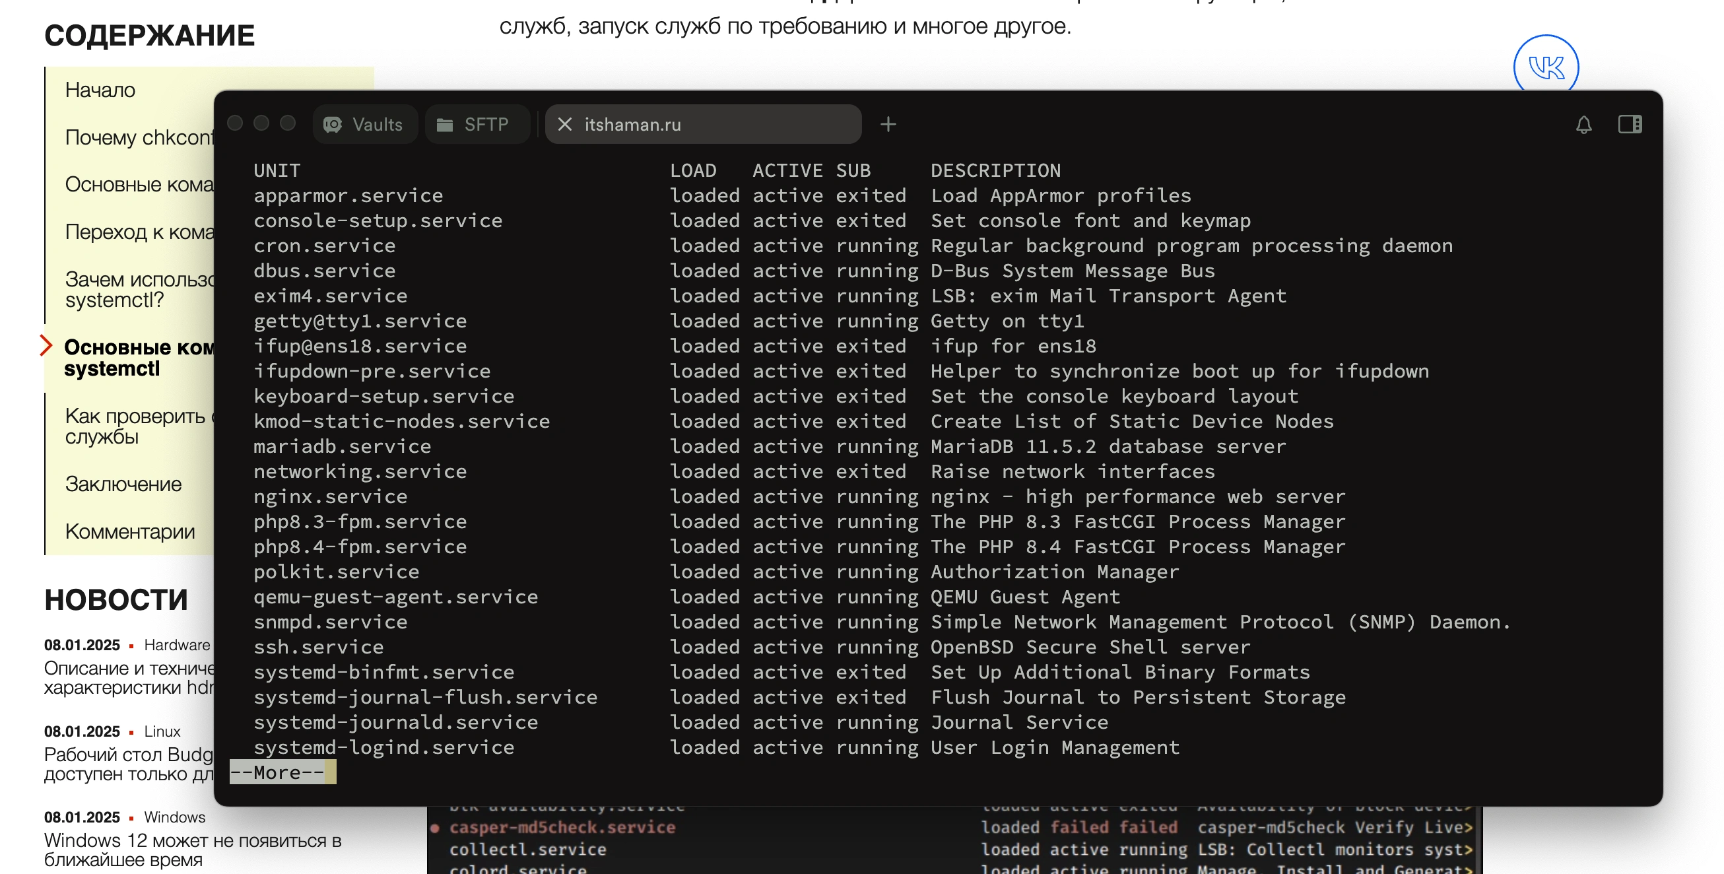
Task: Click nginx.service row in terminal
Action: click(799, 496)
